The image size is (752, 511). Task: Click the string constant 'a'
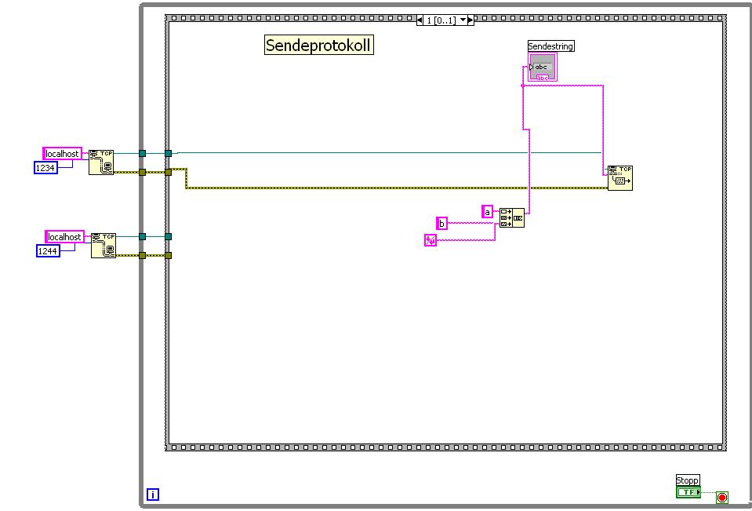coord(487,212)
